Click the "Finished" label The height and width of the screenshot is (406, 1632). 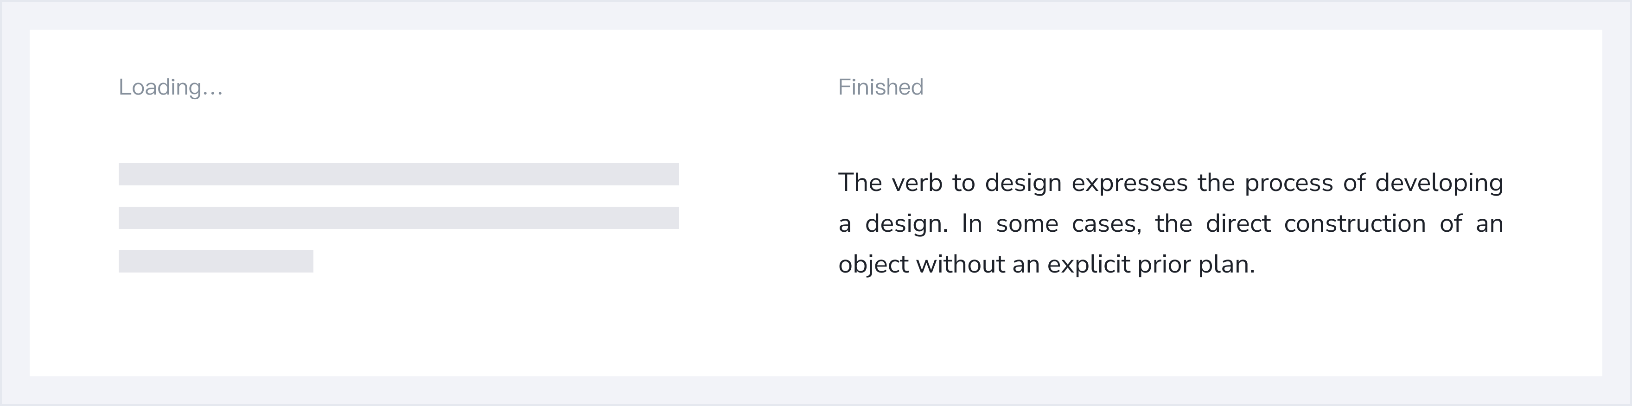tap(880, 87)
